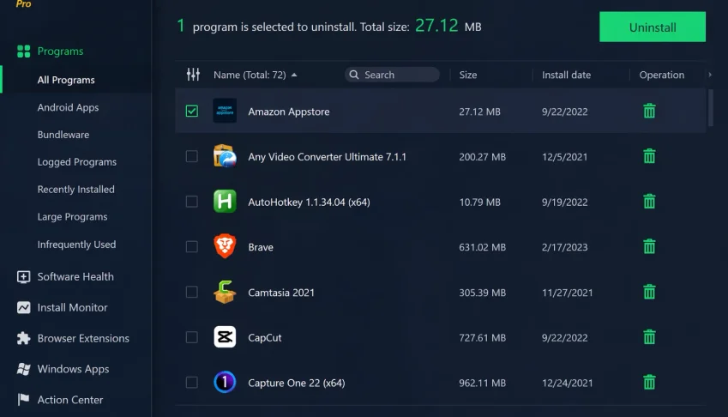Open the Bundleware section
The width and height of the screenshot is (728, 417).
tap(63, 135)
